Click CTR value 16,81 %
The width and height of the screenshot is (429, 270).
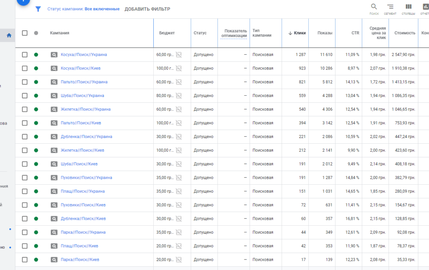(x=352, y=219)
